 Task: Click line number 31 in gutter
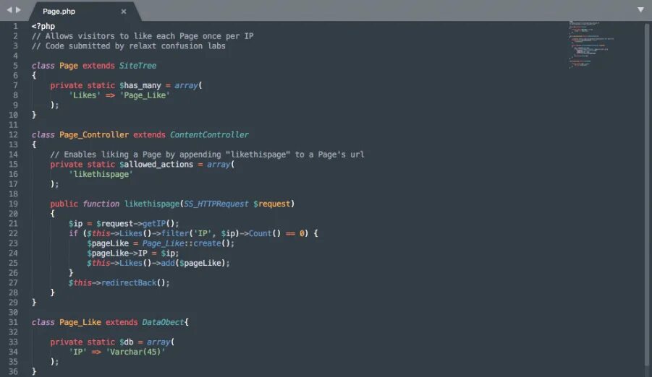[13, 322]
